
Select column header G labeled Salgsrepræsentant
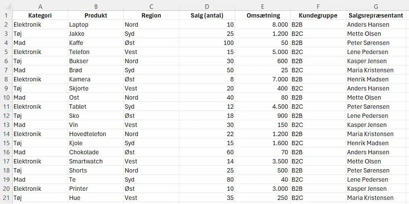pyautogui.click(x=376, y=6)
